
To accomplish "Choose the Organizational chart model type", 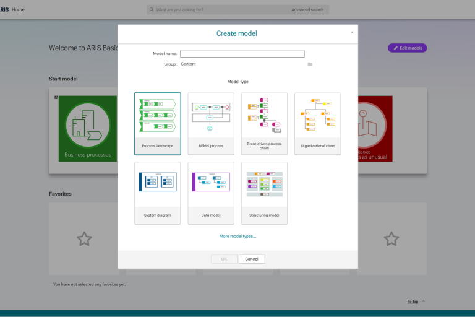I will coord(317,124).
